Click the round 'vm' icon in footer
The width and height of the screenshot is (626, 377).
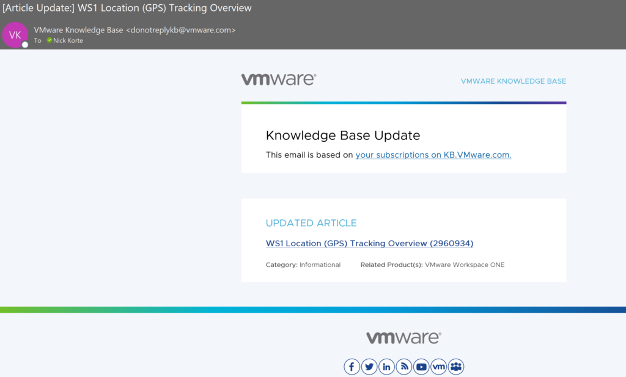click(439, 367)
